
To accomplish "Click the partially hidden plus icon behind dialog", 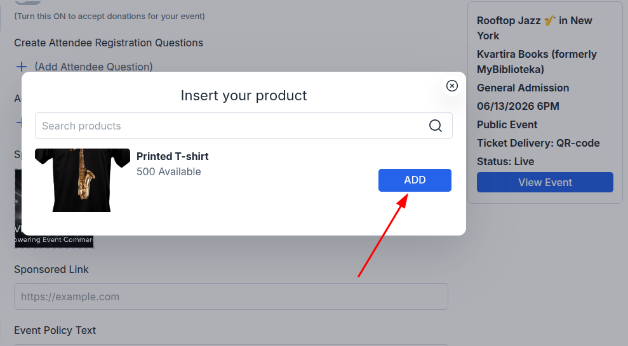I will pos(18,123).
